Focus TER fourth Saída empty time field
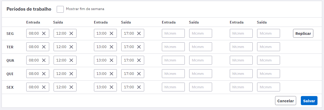Viewport: 324px width, 110px height. click(269, 47)
